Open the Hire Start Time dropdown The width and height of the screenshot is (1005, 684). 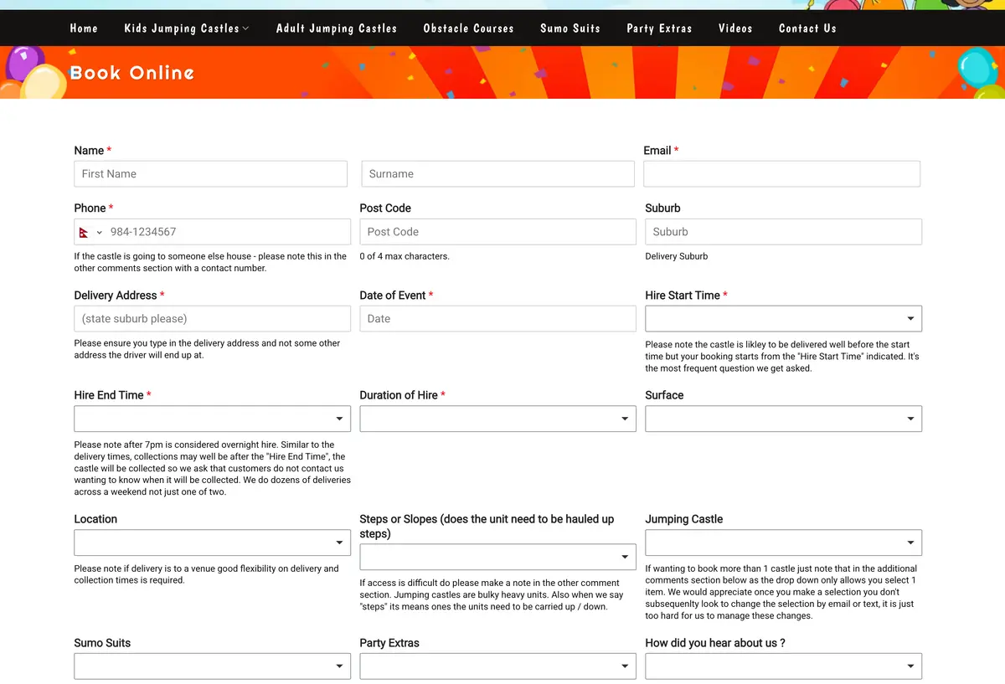point(783,319)
